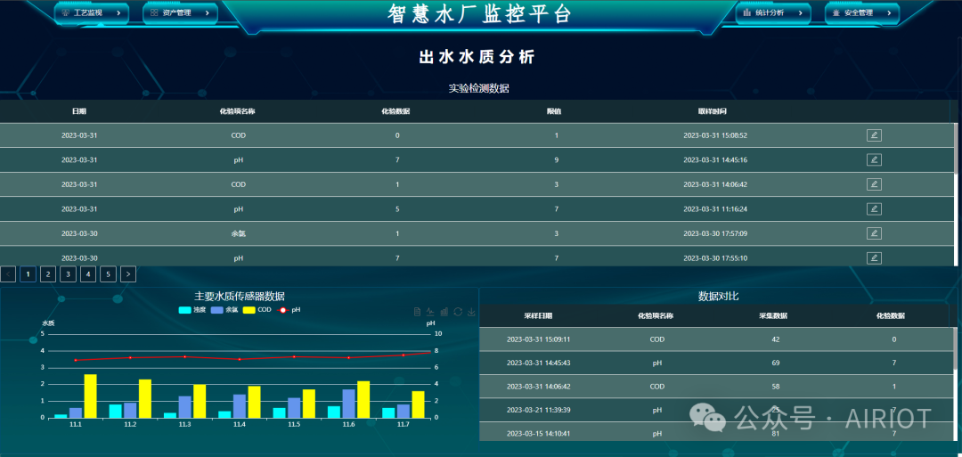
Task: Click collected value 42 in comparison table
Action: [x=776, y=339]
